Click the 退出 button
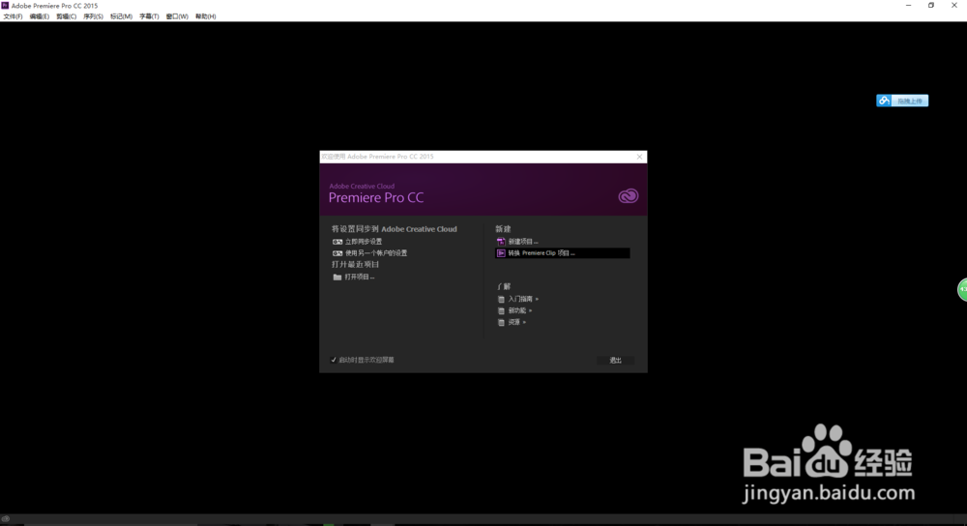Image resolution: width=967 pixels, height=526 pixels. pyautogui.click(x=615, y=360)
